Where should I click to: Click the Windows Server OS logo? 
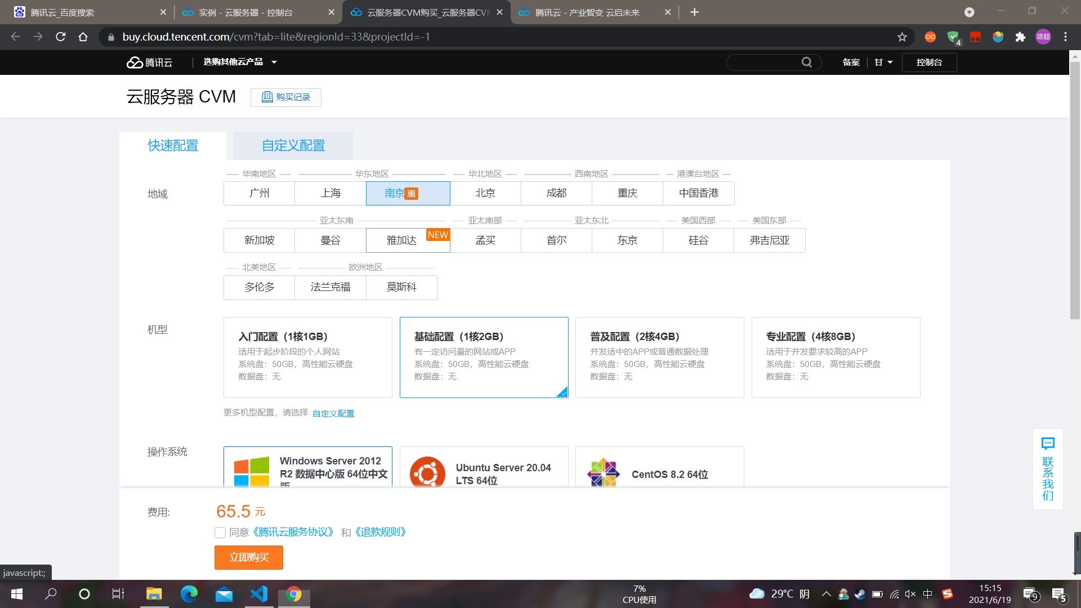point(251,472)
